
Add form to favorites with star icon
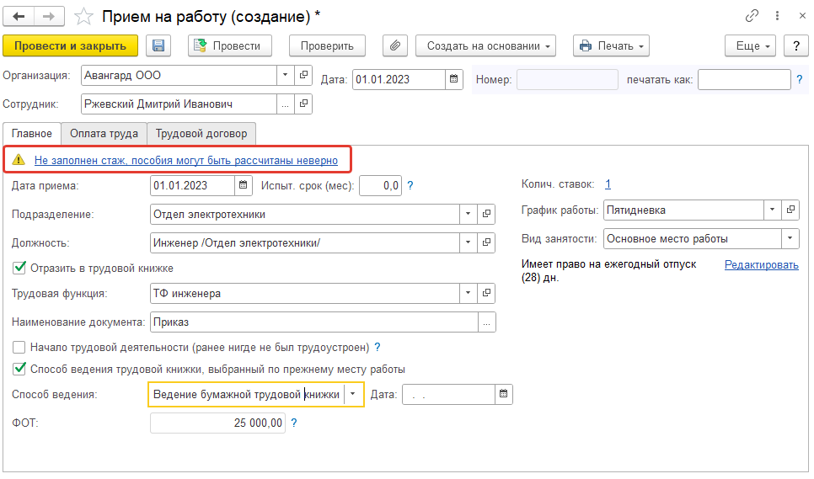point(83,17)
